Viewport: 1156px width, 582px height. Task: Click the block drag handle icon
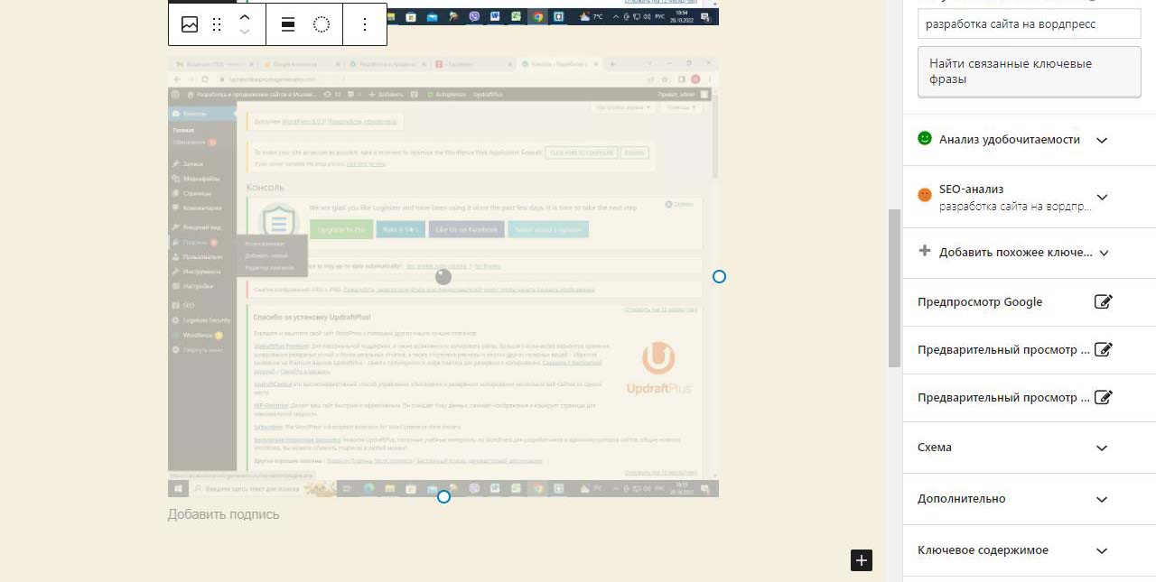217,24
